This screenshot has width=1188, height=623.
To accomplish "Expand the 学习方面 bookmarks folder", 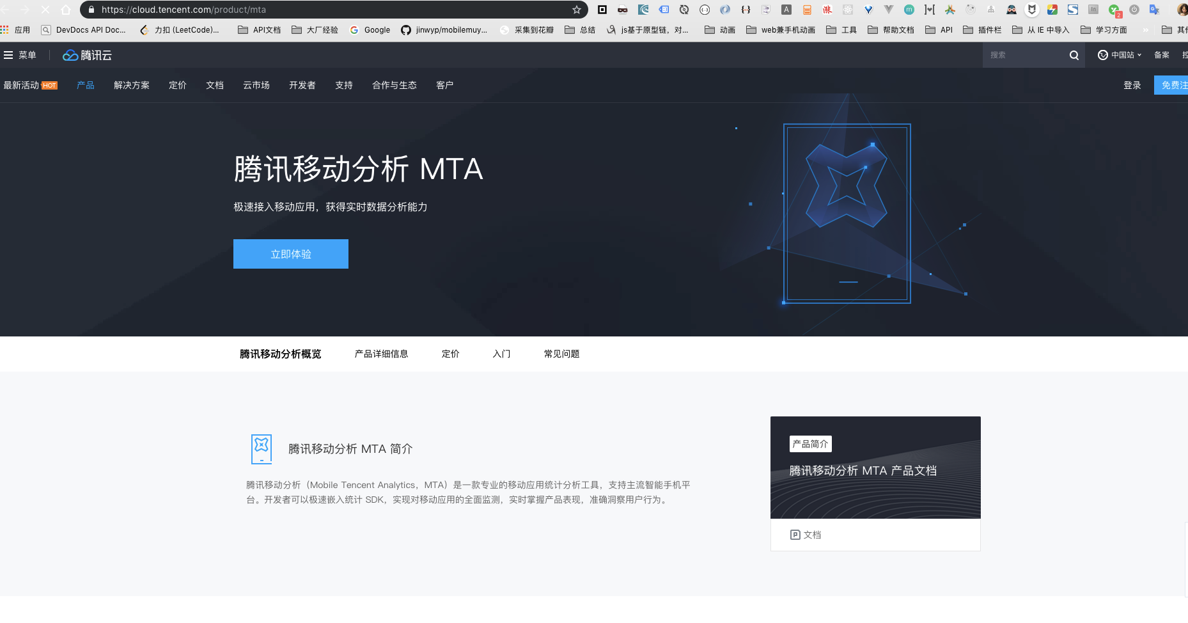I will (1104, 30).
